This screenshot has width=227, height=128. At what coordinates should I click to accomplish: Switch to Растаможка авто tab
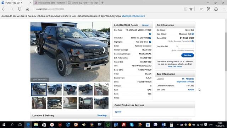(x=50, y=2)
